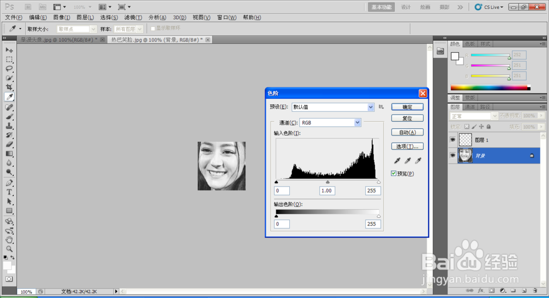Open the 滤镜(T) menu
This screenshot has width=549, height=298.
(x=133, y=17)
